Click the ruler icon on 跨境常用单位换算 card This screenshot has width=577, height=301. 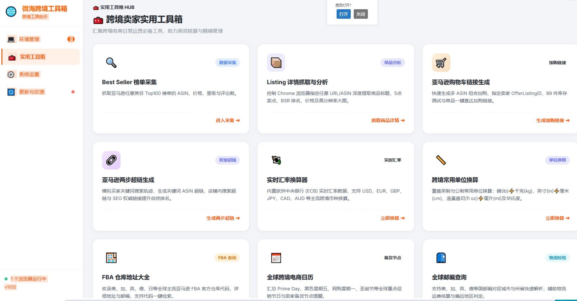pos(441,160)
